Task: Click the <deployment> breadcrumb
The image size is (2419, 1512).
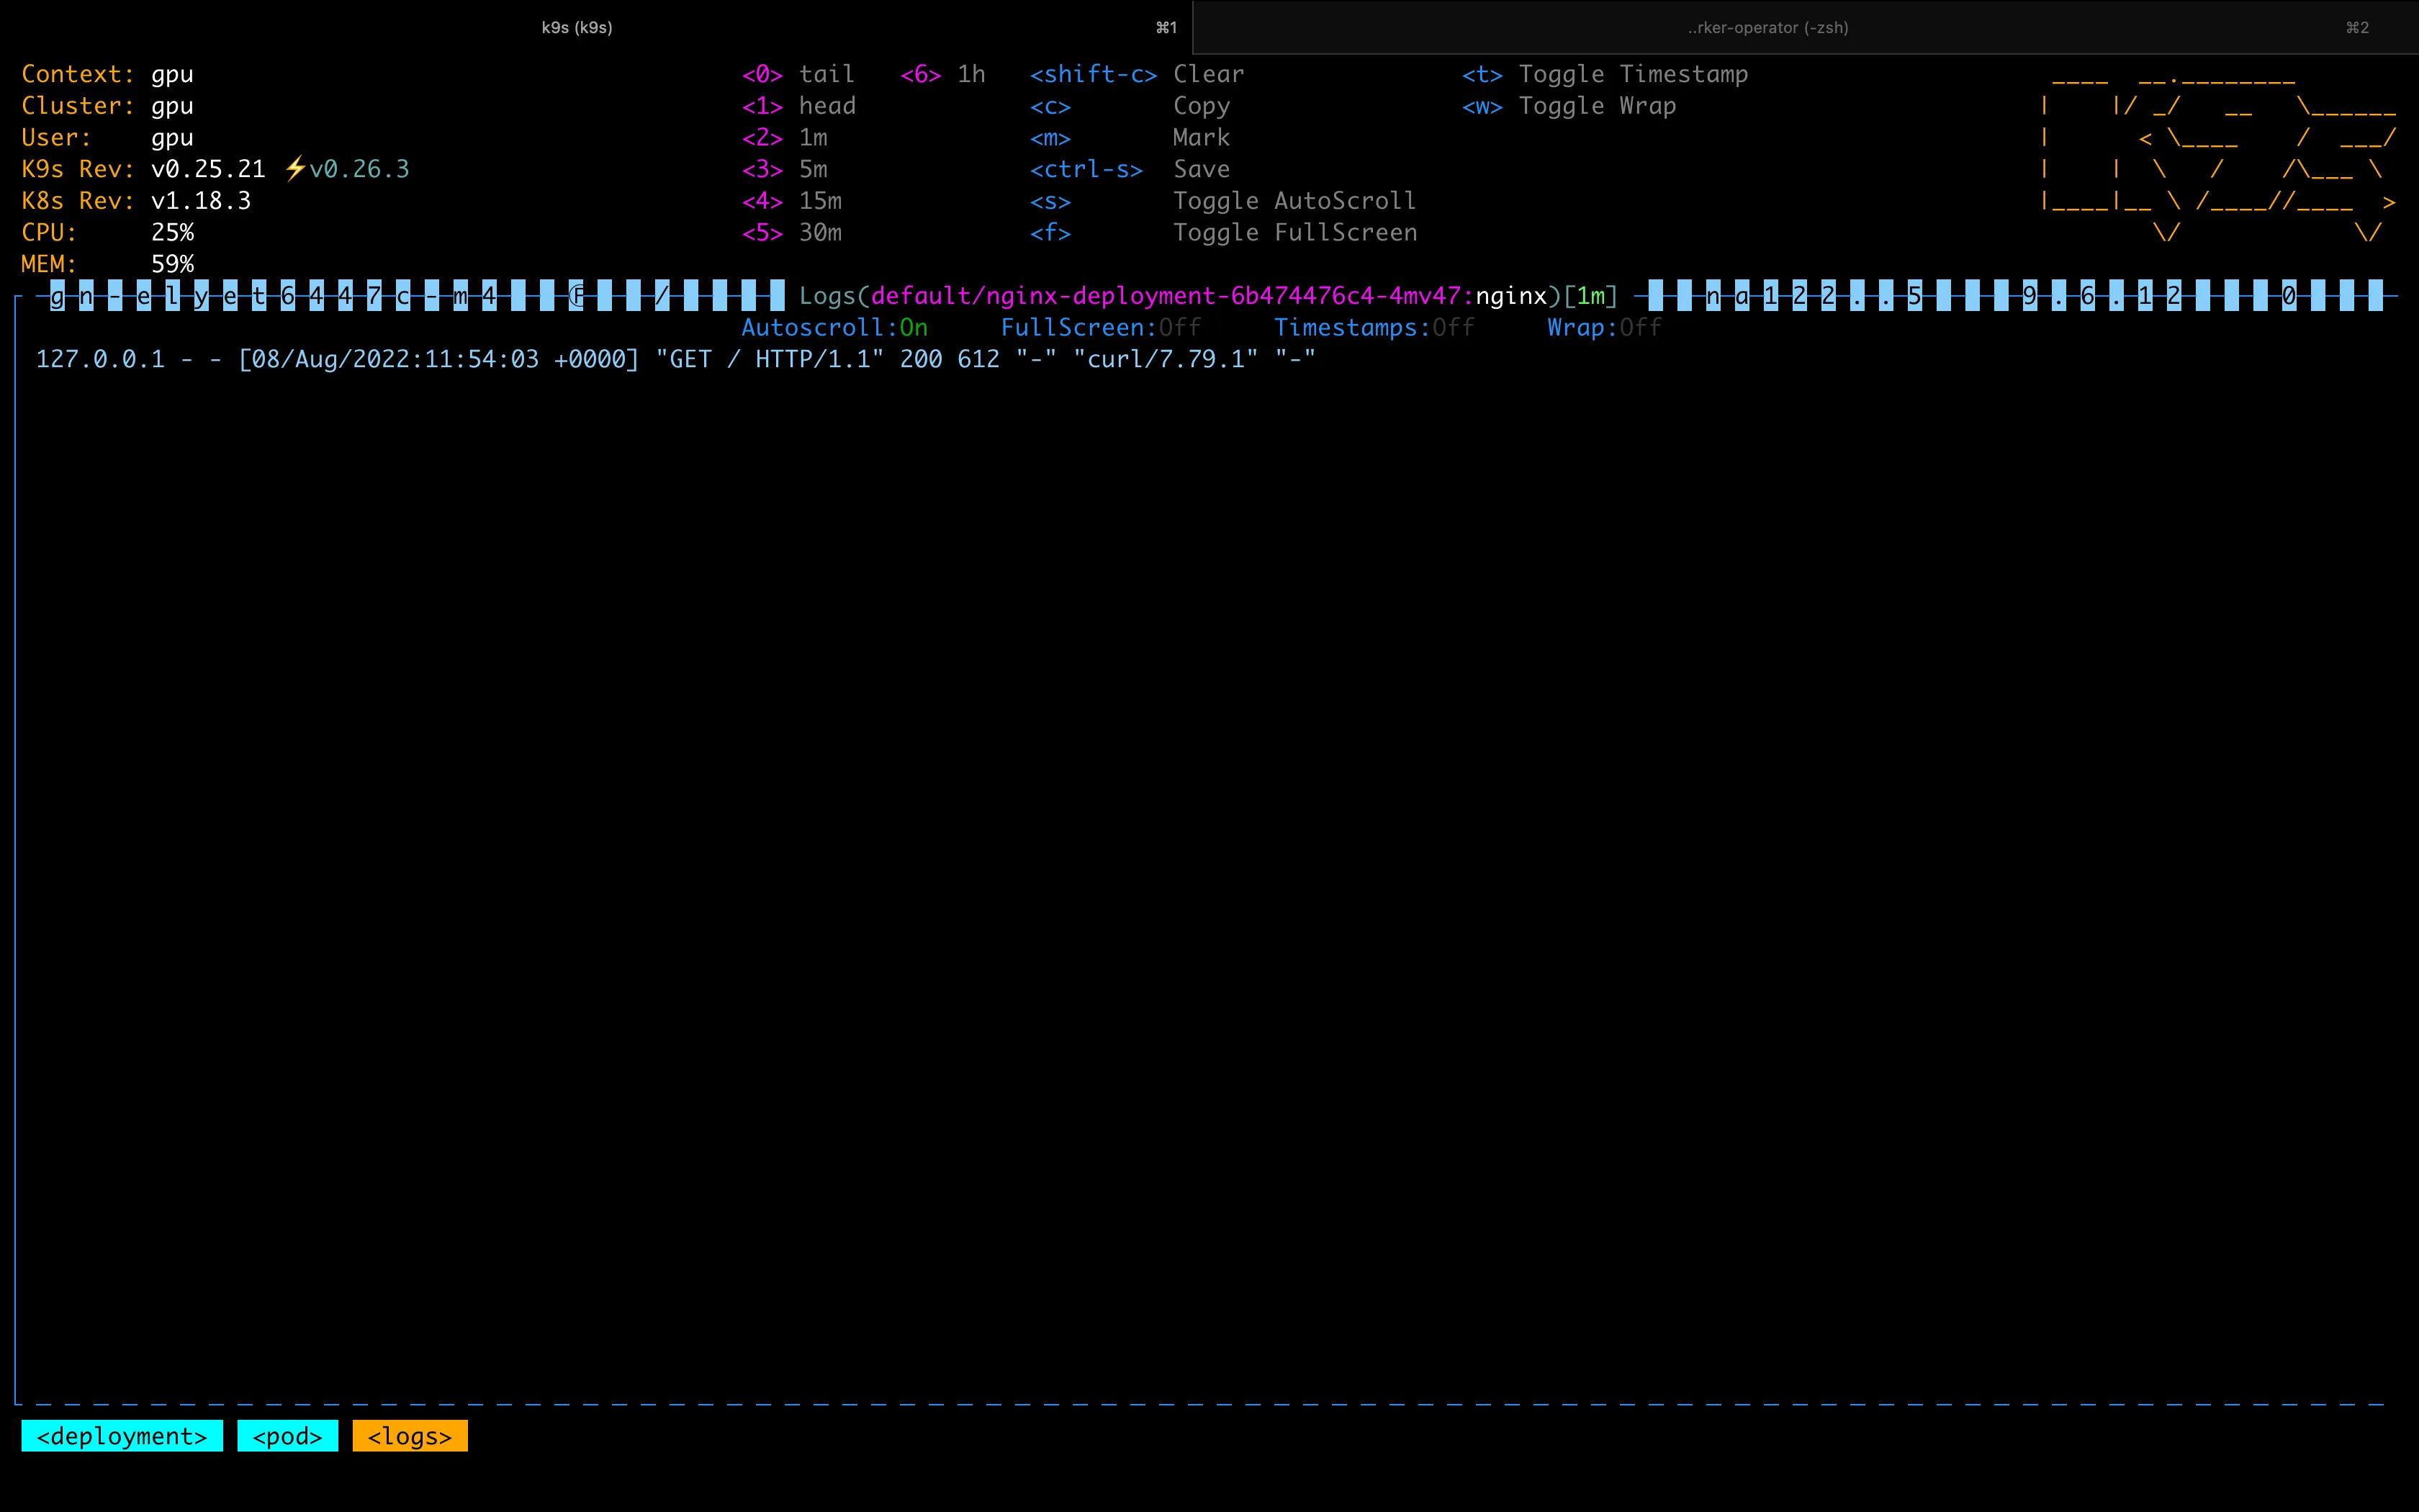Action: point(122,1436)
